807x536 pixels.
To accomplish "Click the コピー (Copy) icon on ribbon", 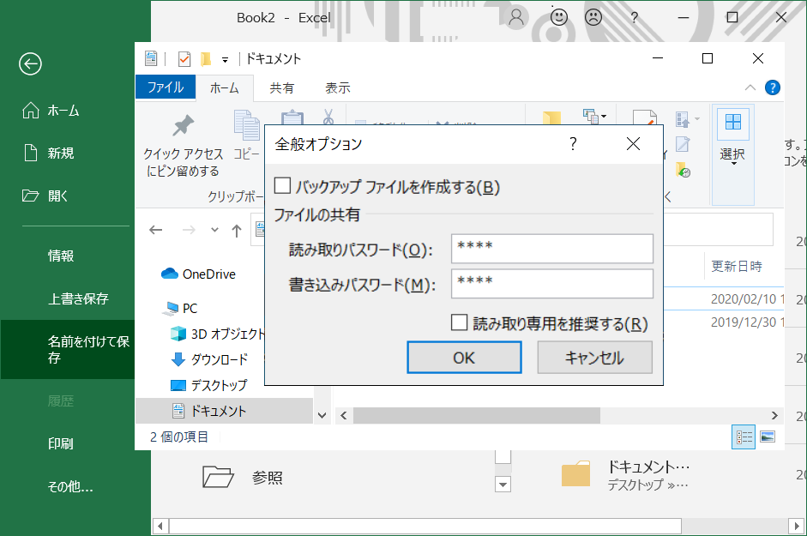I will coord(245,124).
